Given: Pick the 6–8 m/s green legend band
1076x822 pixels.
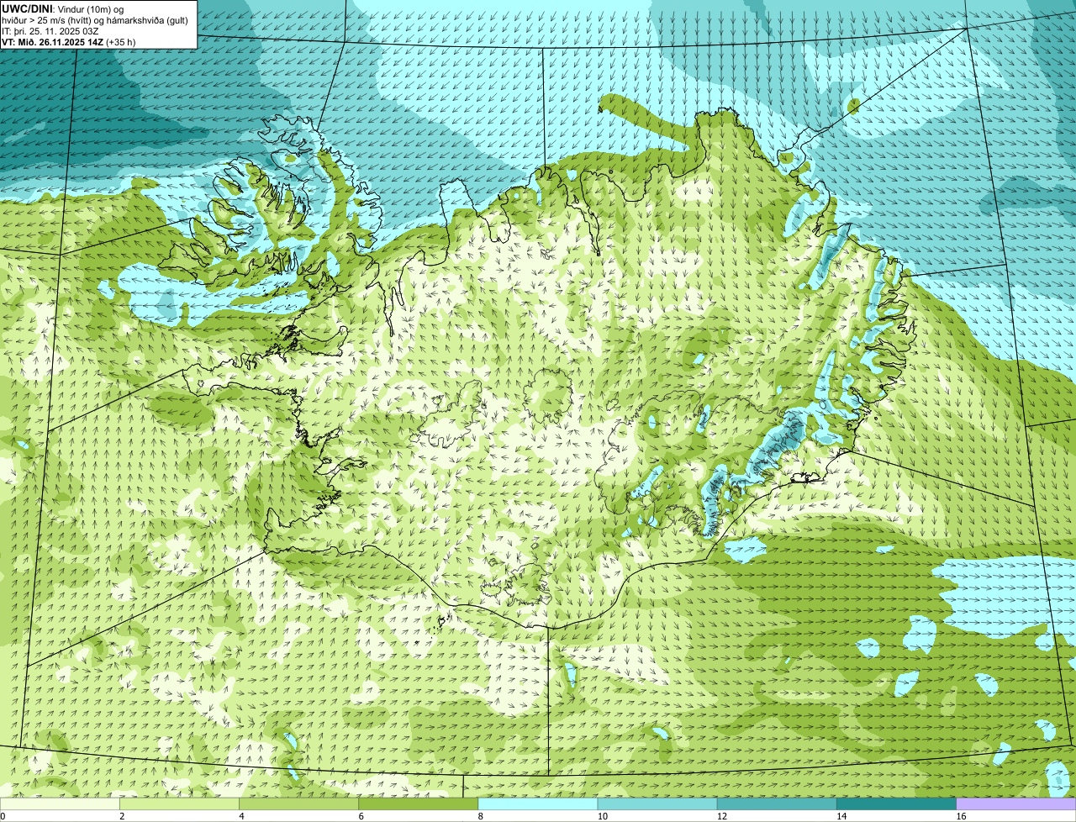Looking at the screenshot, I should pyautogui.click(x=419, y=804).
